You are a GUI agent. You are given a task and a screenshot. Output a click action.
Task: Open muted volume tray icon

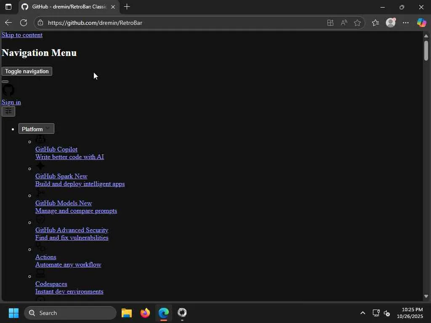[387, 313]
